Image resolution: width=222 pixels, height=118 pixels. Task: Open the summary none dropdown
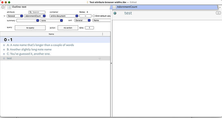click(x=51, y=21)
